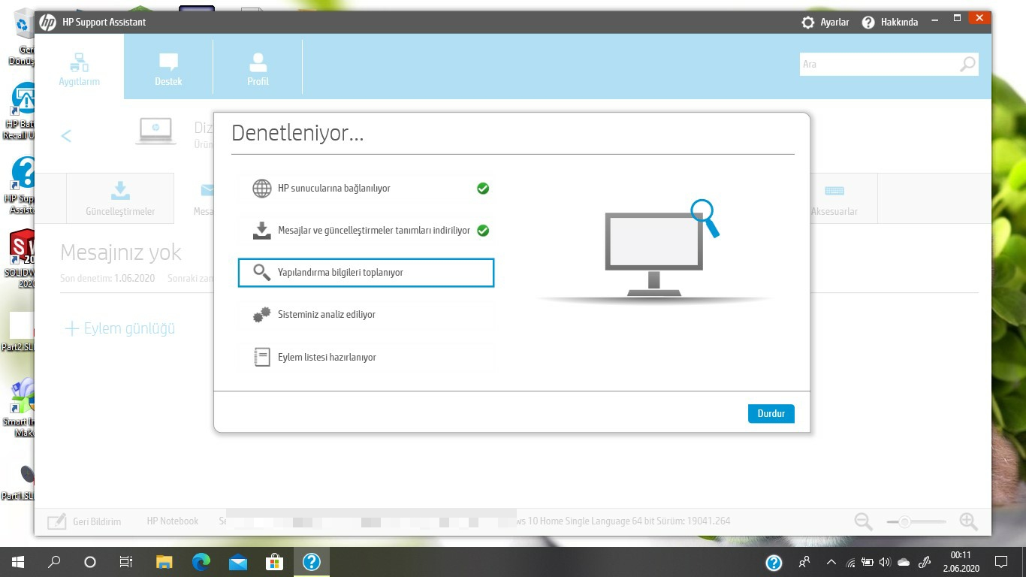Image resolution: width=1026 pixels, height=577 pixels.
Task: Adjust the zoom slider handle
Action: click(x=905, y=521)
